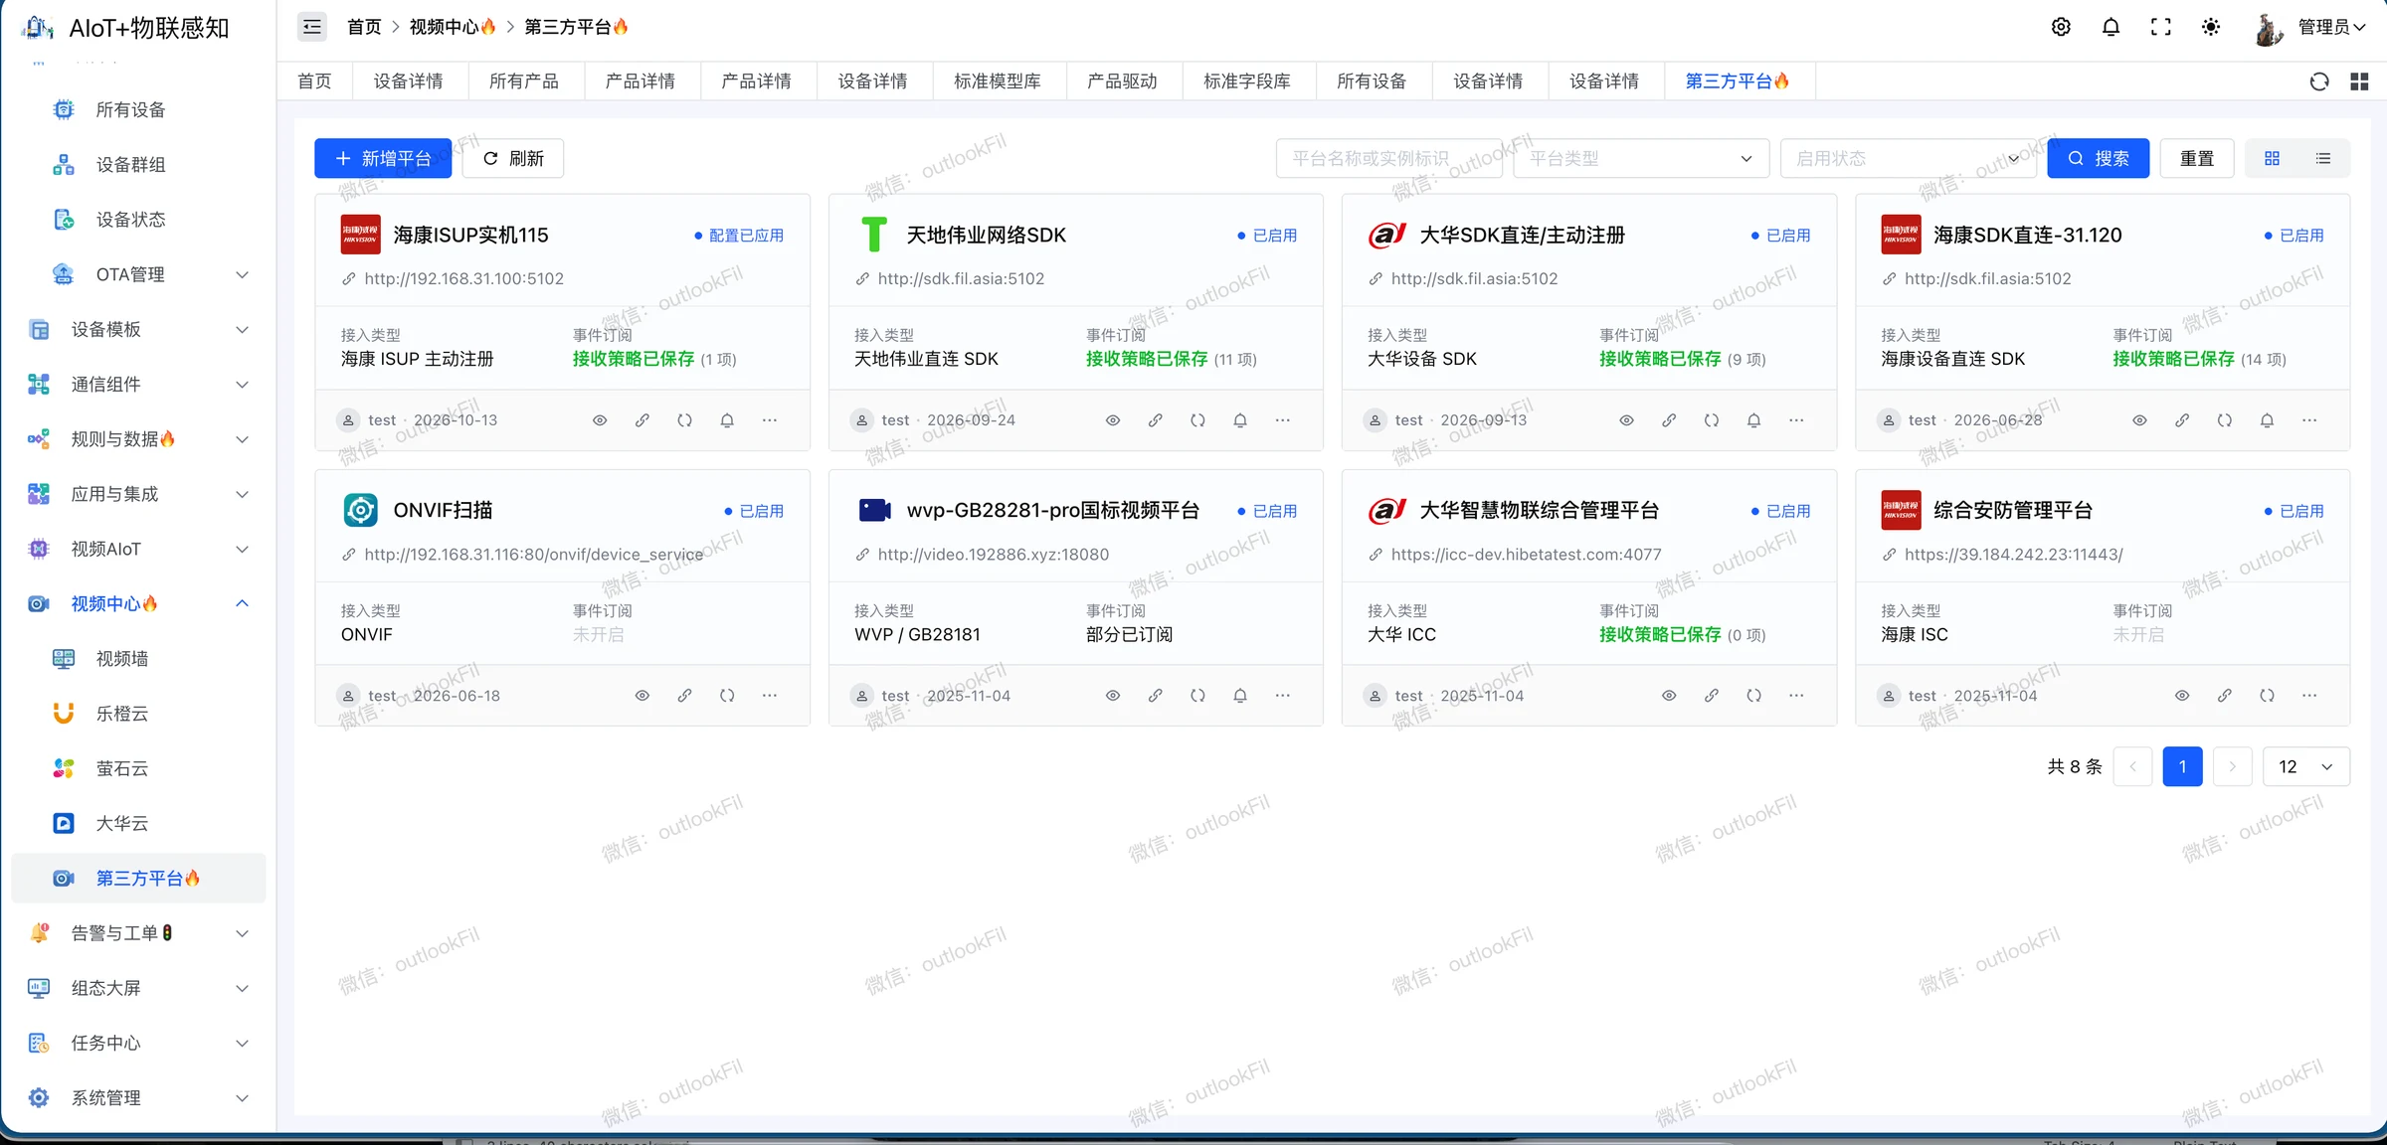Switch to card grid view

(2272, 158)
